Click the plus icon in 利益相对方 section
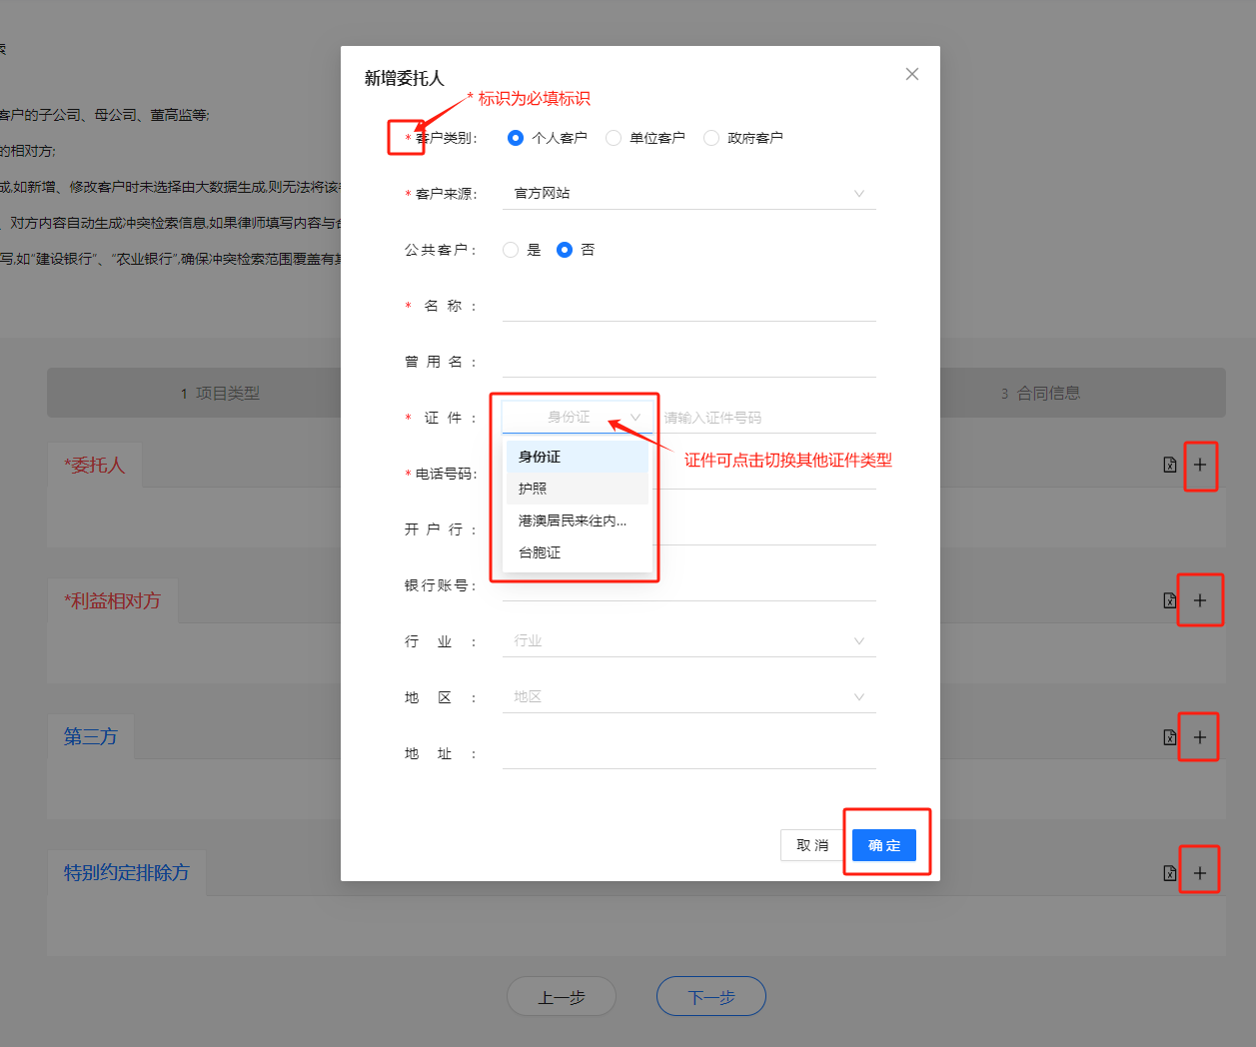Viewport: 1256px width, 1047px height. point(1200,600)
